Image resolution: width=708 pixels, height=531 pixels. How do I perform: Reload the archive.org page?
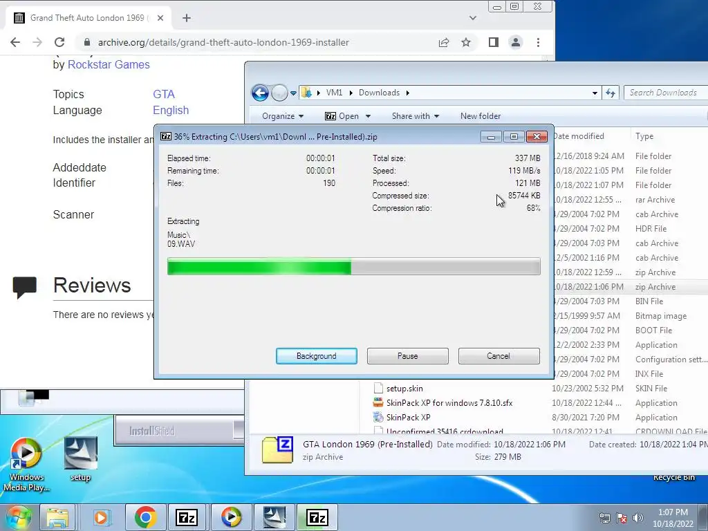(59, 42)
